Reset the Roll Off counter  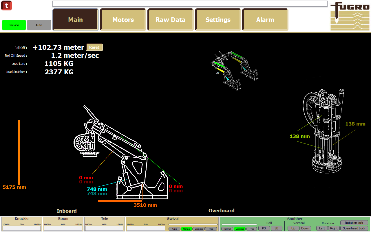(94, 47)
